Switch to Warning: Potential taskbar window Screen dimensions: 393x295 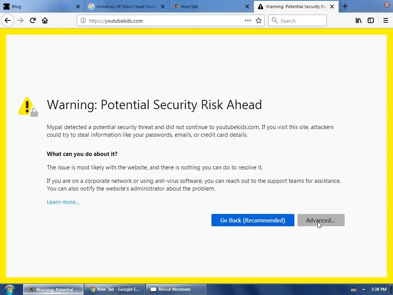[x=53, y=289]
